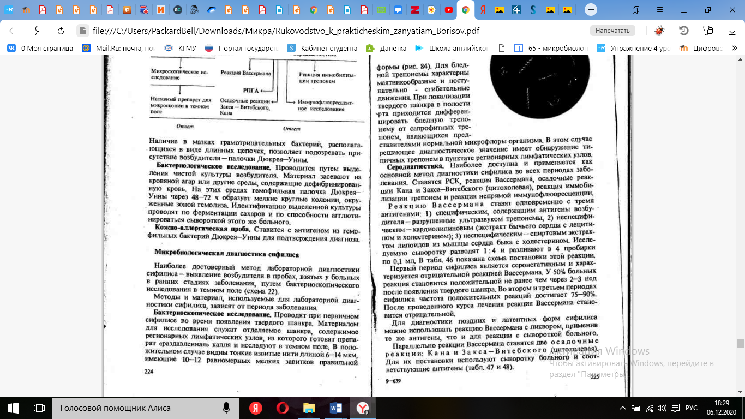
Task: Open the tab overview icon in title bar
Action: [x=636, y=9]
